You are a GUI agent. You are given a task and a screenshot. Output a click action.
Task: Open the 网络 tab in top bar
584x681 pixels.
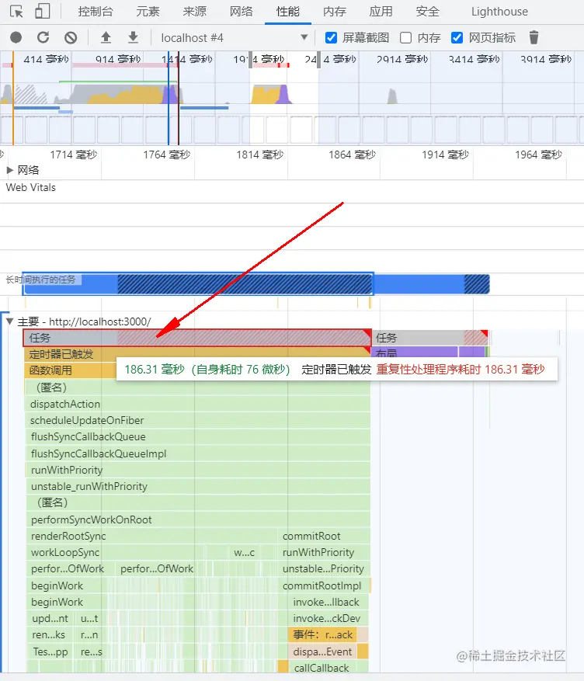(242, 12)
